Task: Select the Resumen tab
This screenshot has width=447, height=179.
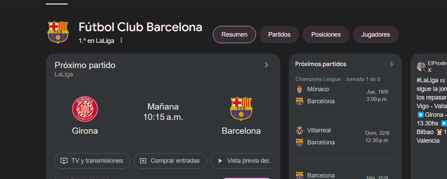Action: coord(234,35)
